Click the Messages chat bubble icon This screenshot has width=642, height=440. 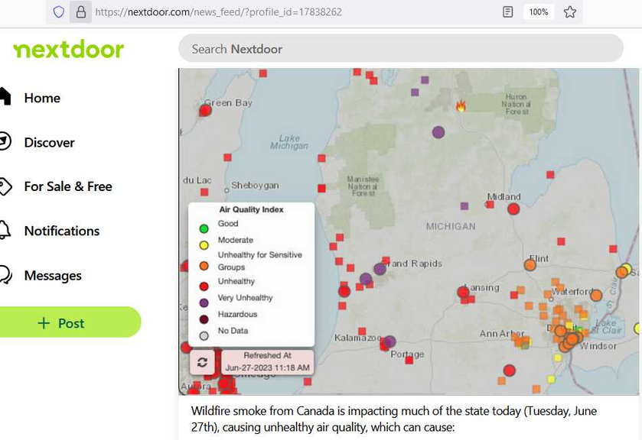5,274
